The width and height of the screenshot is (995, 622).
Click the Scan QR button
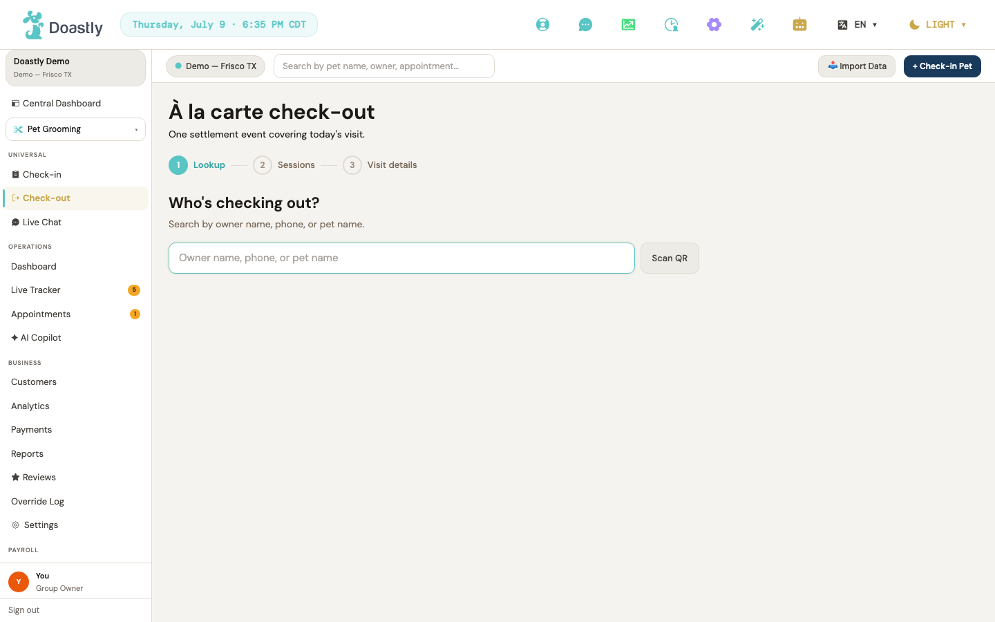pyautogui.click(x=670, y=258)
